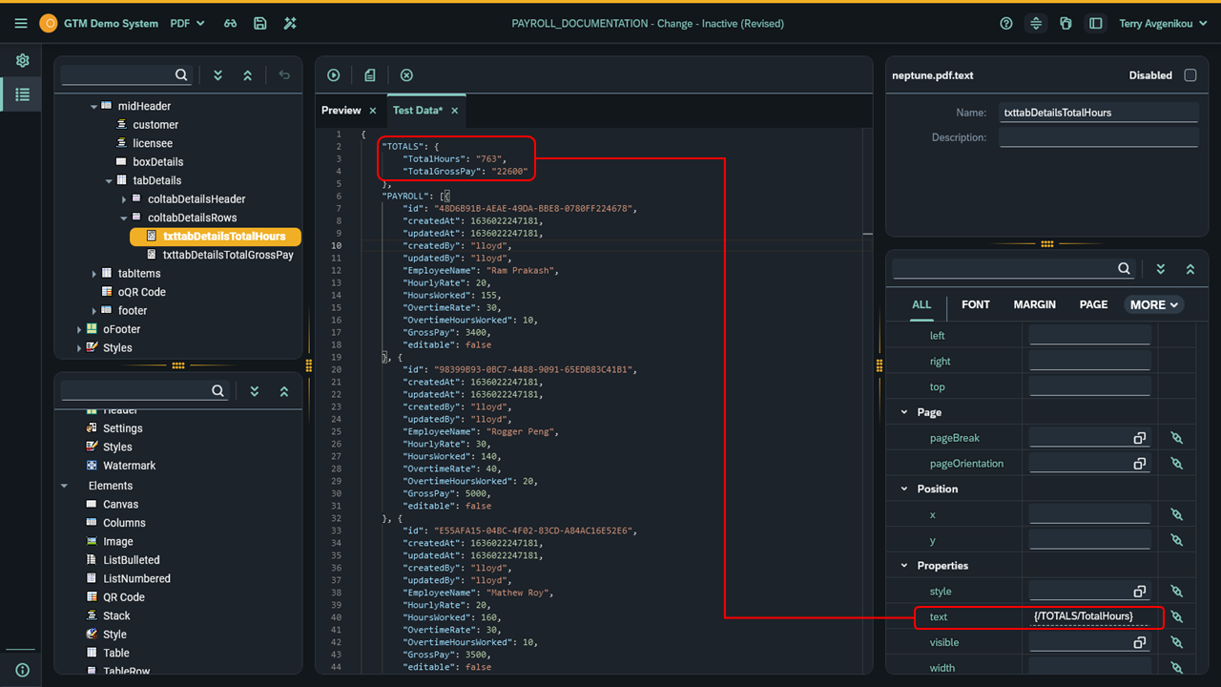
Task: Click the save icon in header
Action: tap(260, 24)
